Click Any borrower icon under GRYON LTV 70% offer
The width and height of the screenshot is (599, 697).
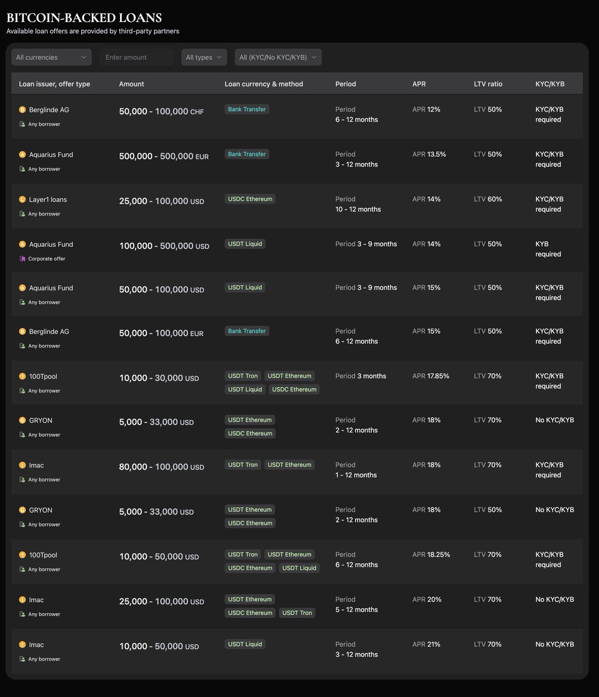coord(22,434)
